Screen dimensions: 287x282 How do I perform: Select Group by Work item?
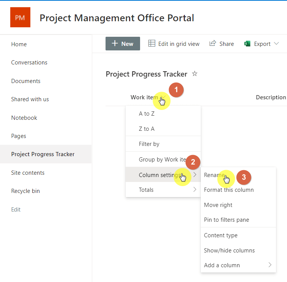pyautogui.click(x=163, y=159)
